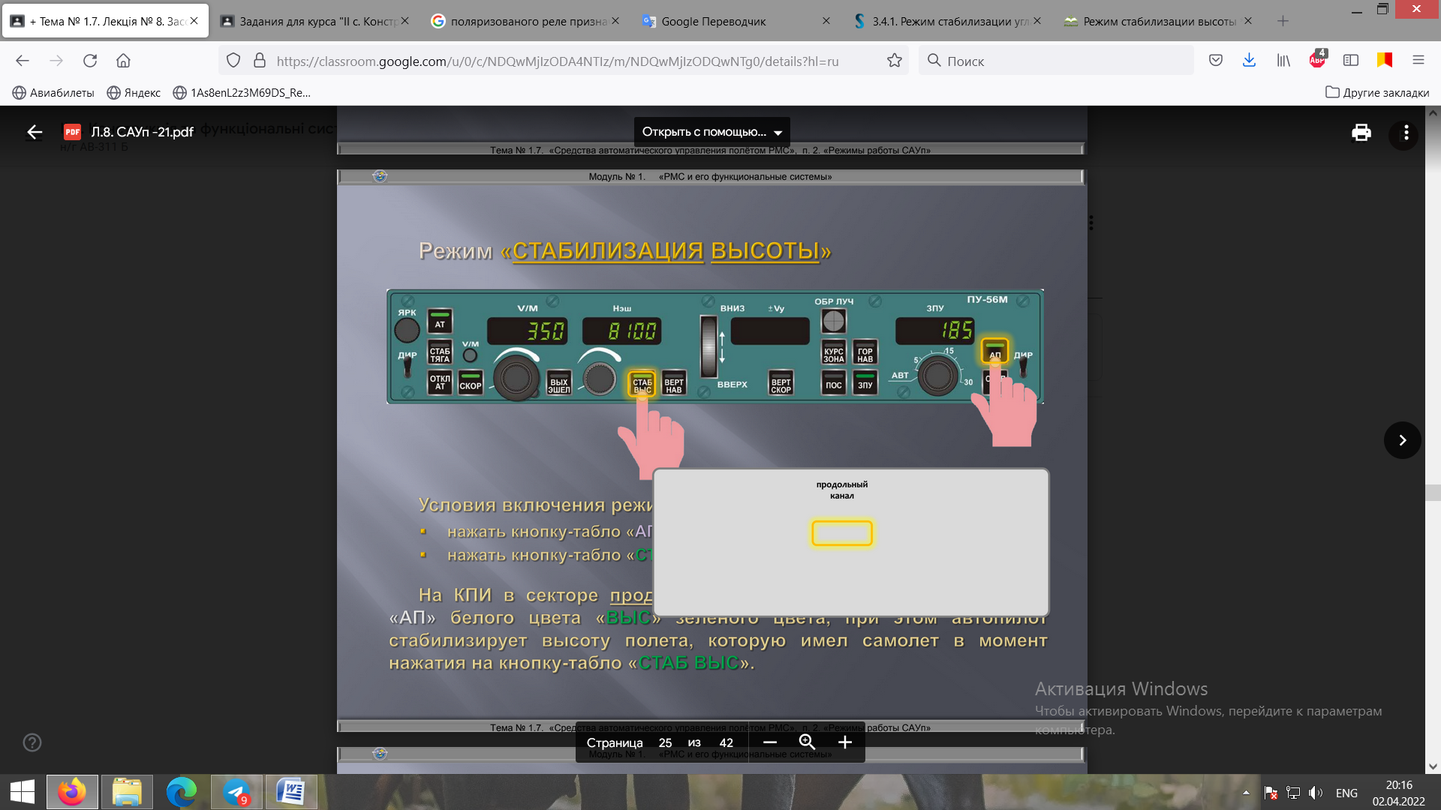The image size is (1441, 810).
Task: Switch to the 3.4.1. Режим стабилизации tab
Action: point(948,21)
